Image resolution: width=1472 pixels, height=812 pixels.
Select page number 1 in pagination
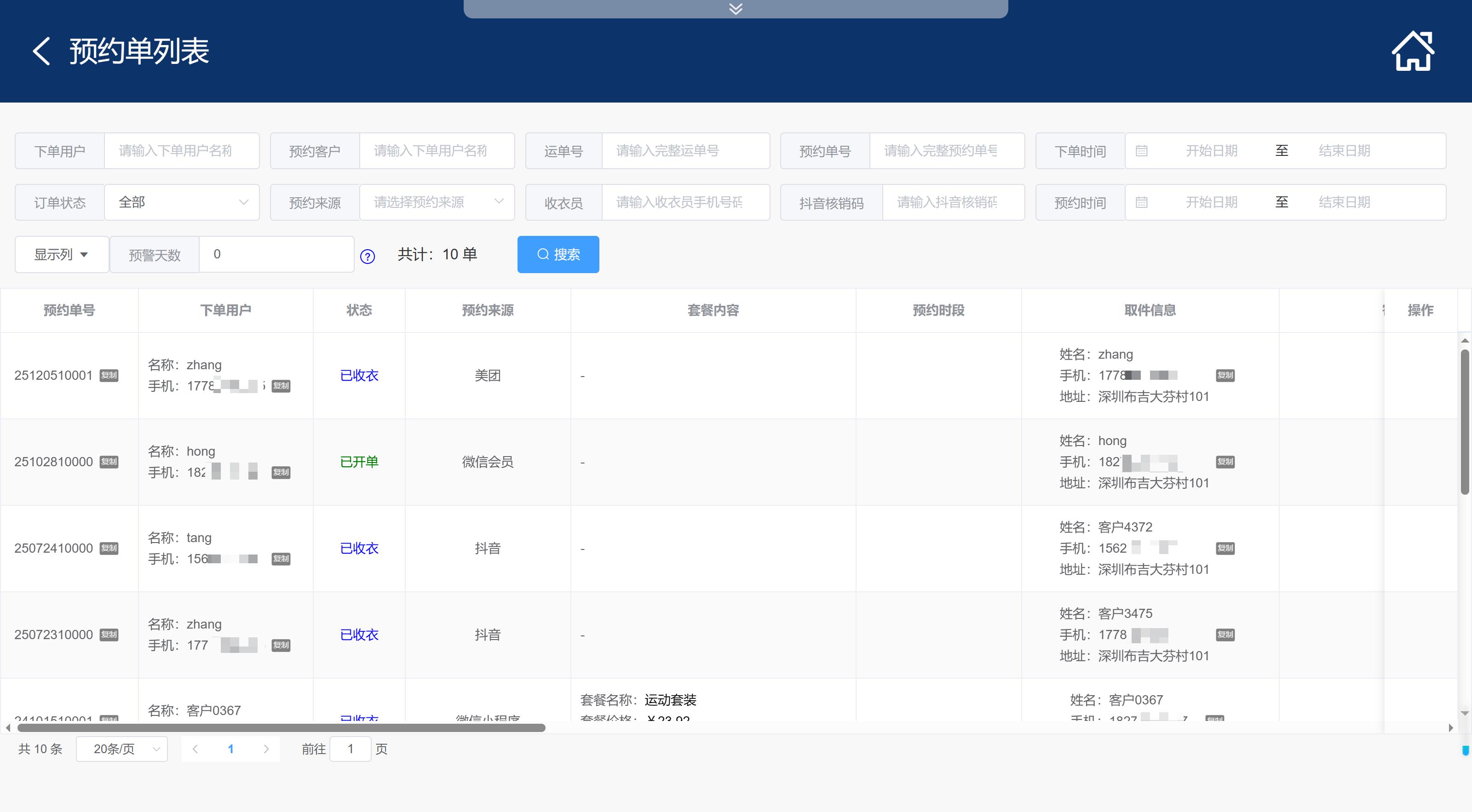tap(231, 749)
